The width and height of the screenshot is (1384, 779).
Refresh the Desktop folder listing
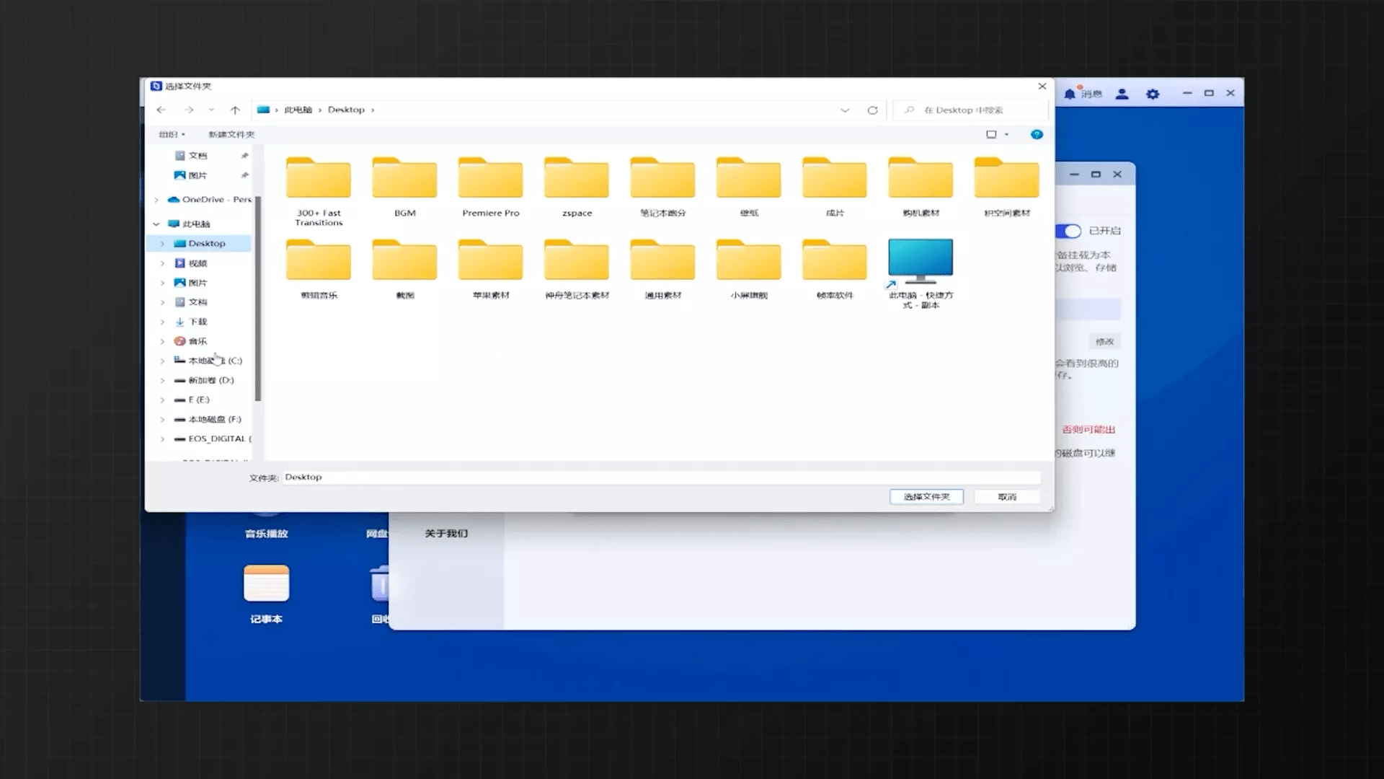point(872,110)
